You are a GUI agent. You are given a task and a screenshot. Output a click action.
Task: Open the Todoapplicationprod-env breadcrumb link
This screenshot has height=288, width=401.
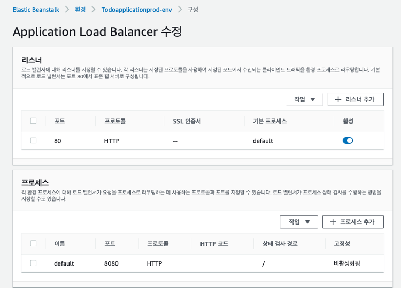pos(136,10)
